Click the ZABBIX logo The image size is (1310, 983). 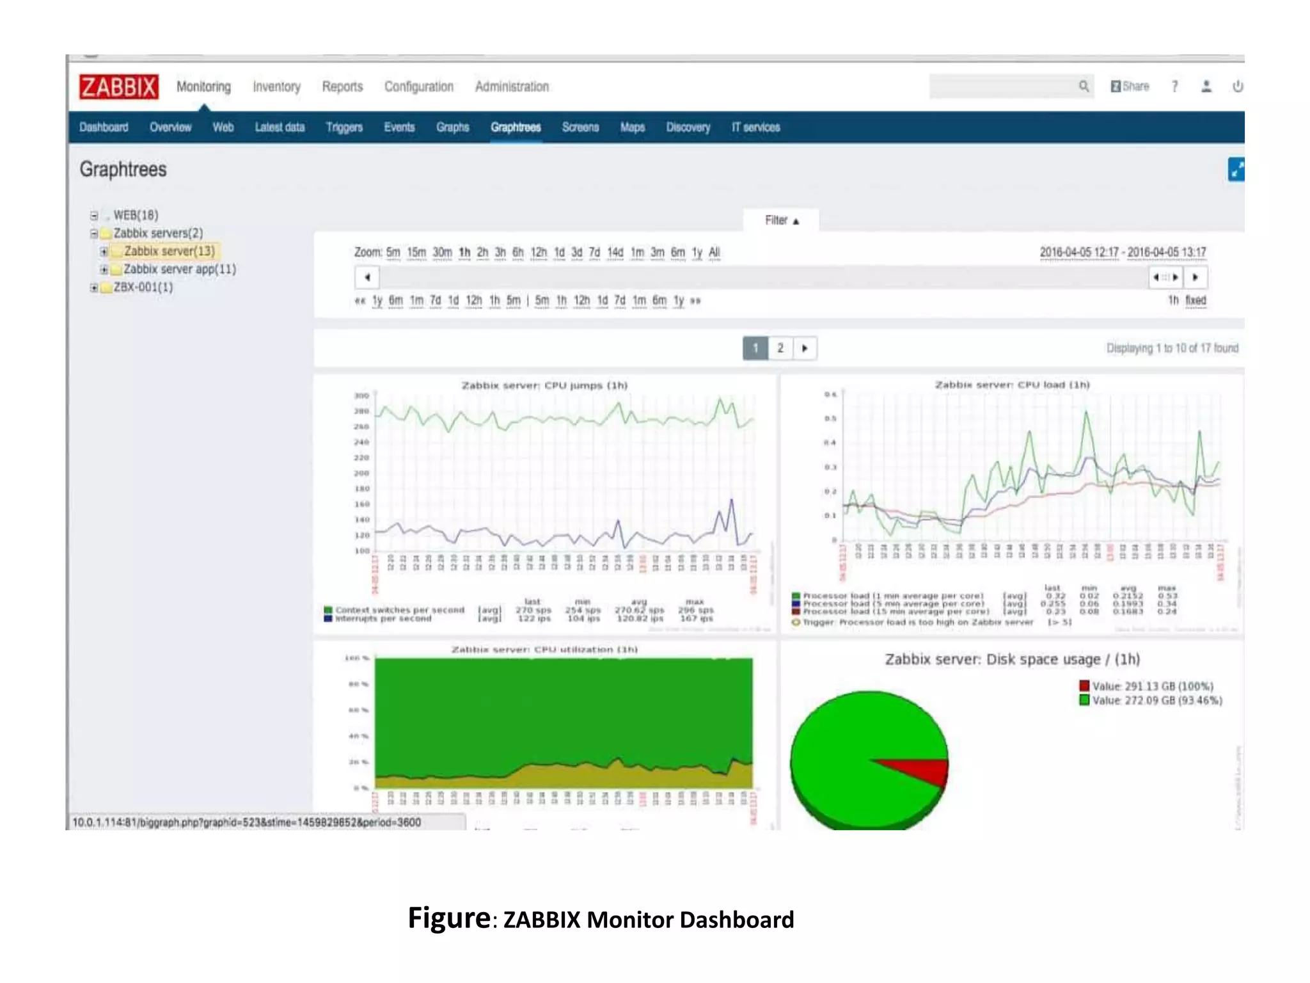[x=119, y=86]
